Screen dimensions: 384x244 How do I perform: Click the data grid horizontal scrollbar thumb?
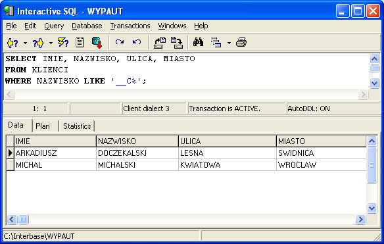point(23,219)
